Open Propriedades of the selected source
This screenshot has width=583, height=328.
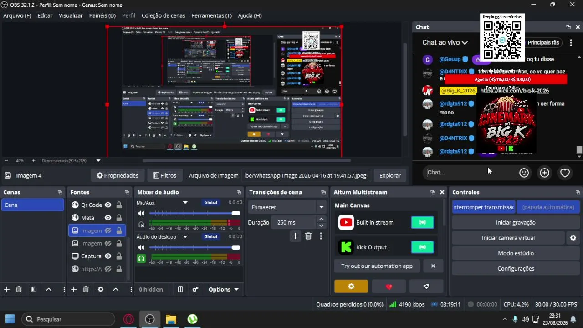tap(117, 175)
